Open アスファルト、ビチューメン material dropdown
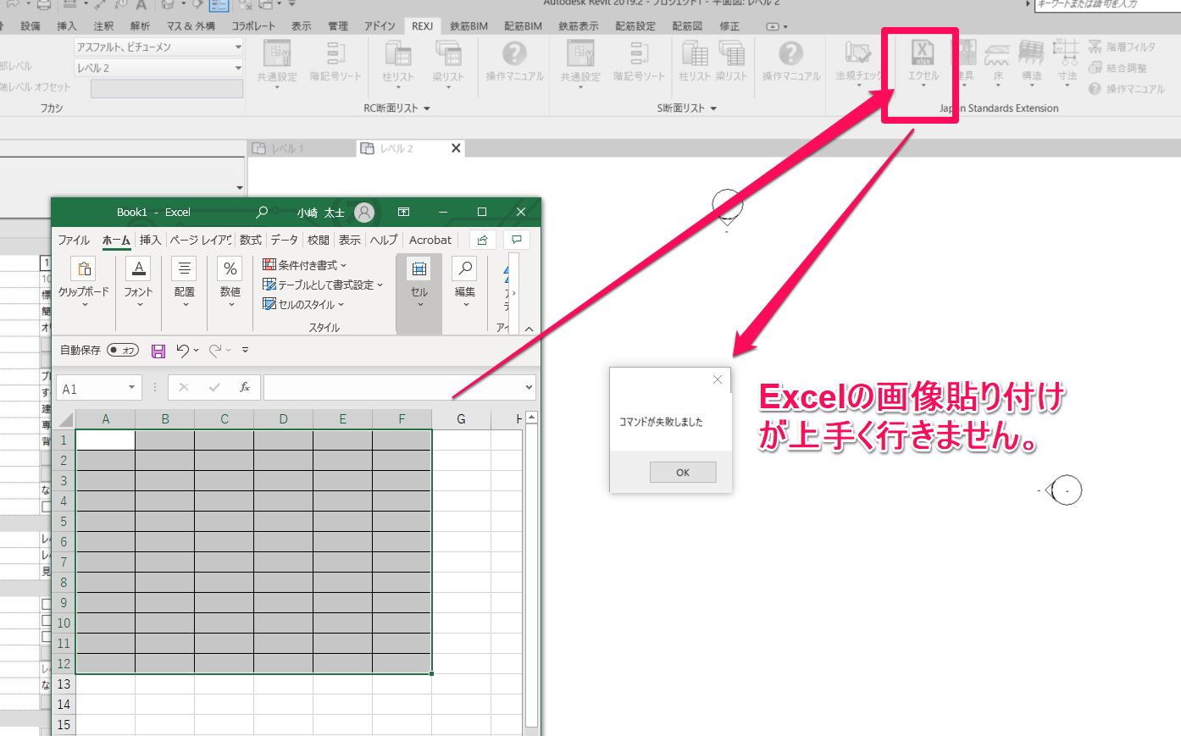This screenshot has height=736, width=1181. 237,47
